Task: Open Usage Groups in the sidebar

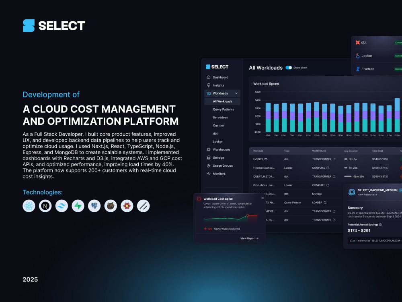Action: (x=222, y=165)
